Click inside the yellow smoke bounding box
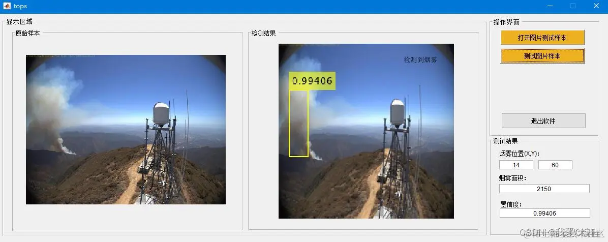This screenshot has width=608, height=242. [x=298, y=124]
